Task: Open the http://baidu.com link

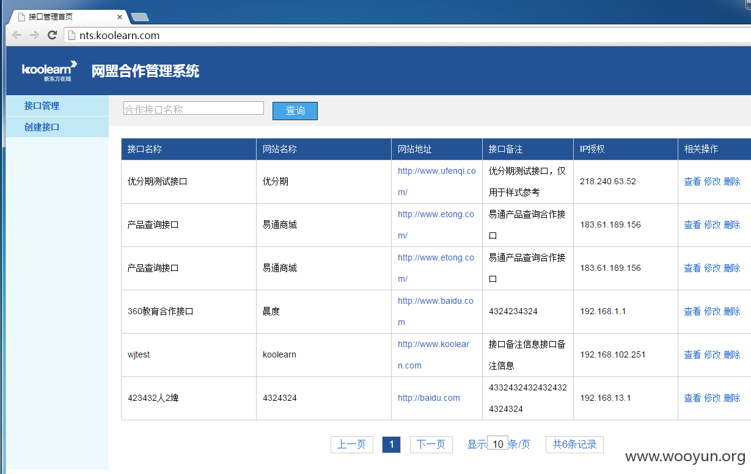Action: click(x=429, y=398)
